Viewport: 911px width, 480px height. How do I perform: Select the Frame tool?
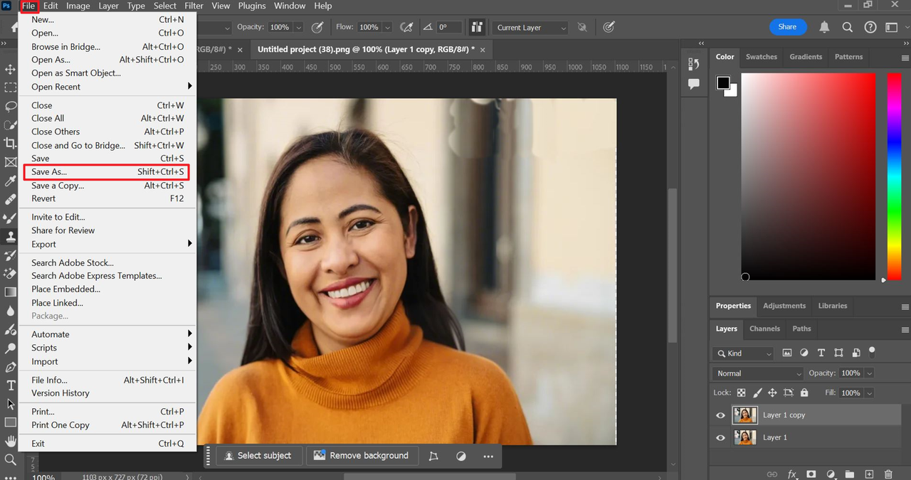point(10,162)
